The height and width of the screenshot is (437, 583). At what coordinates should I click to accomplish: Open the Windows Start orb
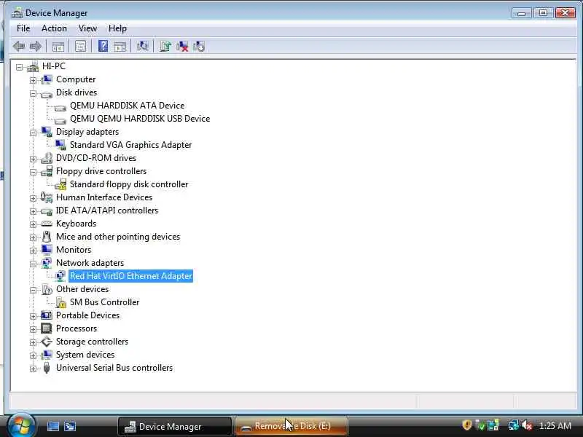coord(22,425)
